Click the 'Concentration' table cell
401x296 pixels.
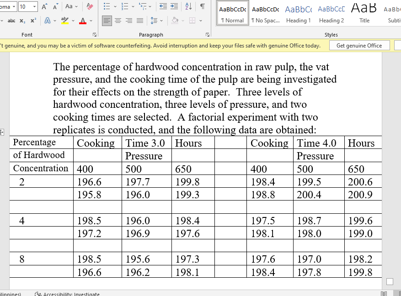[x=42, y=168]
